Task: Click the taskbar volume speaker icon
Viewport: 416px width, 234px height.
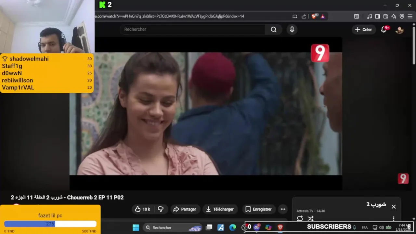Action: point(381,227)
